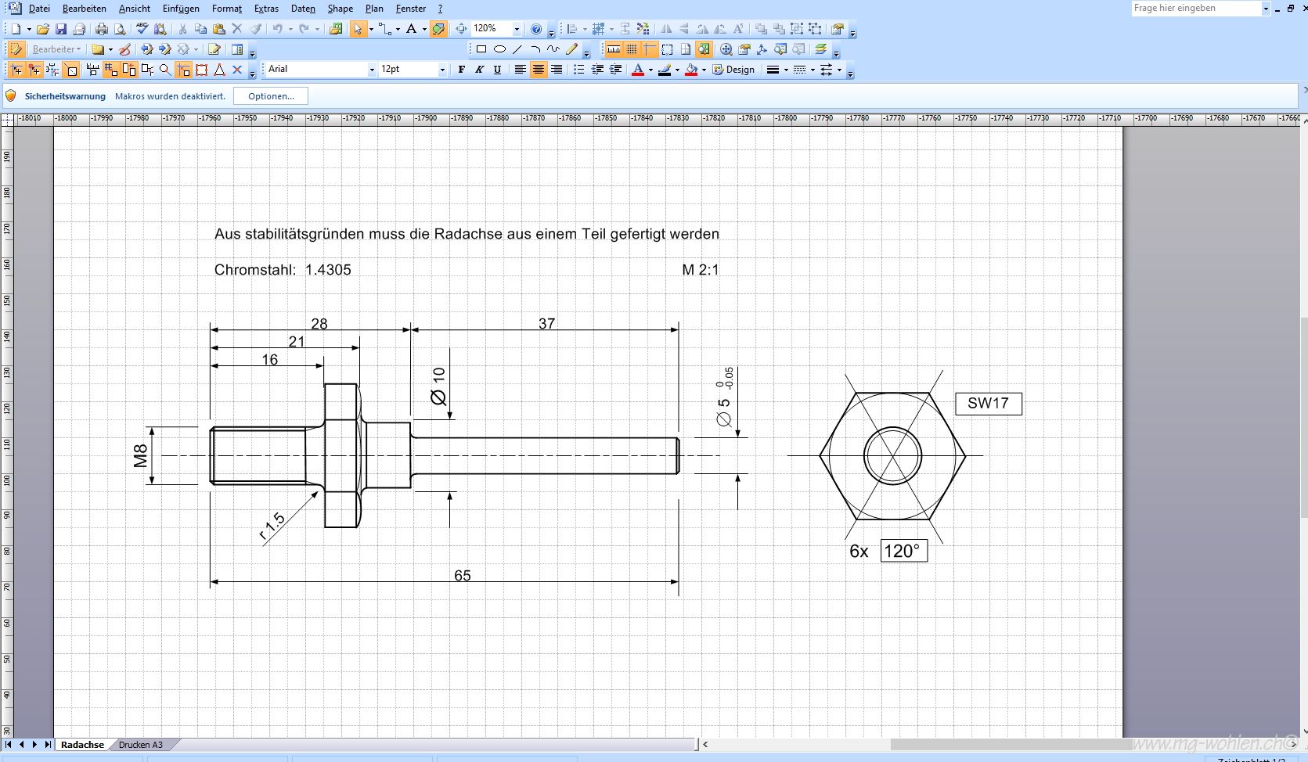Select the Text tool (A)
Image resolution: width=1308 pixels, height=762 pixels.
point(411,29)
